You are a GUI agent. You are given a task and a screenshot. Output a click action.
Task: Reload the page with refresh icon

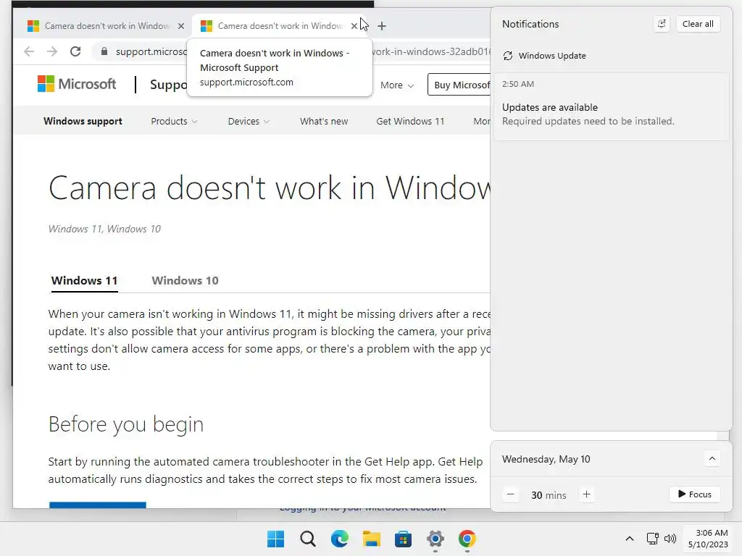(75, 51)
